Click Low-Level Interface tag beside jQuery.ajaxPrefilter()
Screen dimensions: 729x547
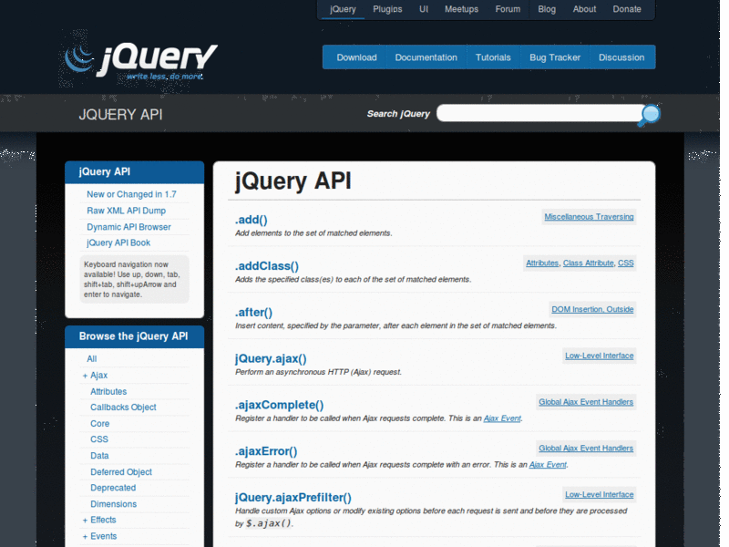(x=600, y=494)
